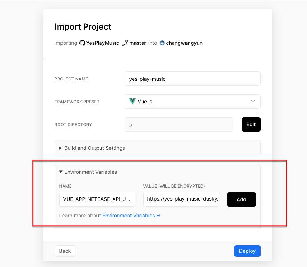The width and height of the screenshot is (307, 267).
Task: Click the Import Project heading
Action: point(83,26)
